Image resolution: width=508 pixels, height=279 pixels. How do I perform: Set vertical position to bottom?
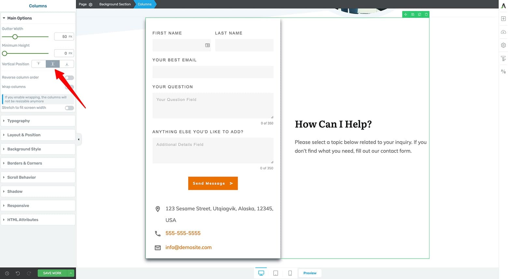point(67,64)
